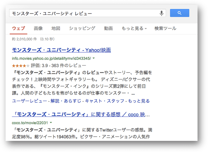
Task: Open the 解説・あらすじ sitelink
Action: 66,101
